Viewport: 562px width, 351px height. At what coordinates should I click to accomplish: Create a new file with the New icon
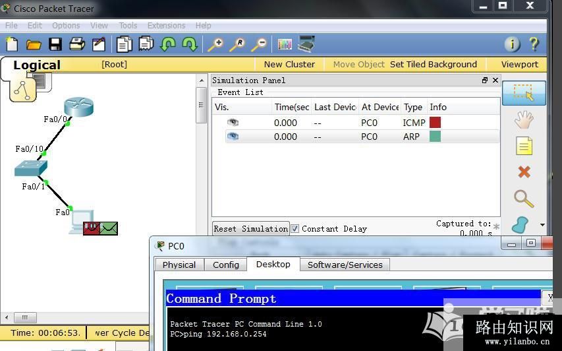12,44
